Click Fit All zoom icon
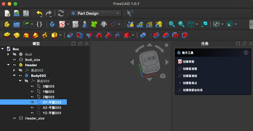 coord(172,24)
